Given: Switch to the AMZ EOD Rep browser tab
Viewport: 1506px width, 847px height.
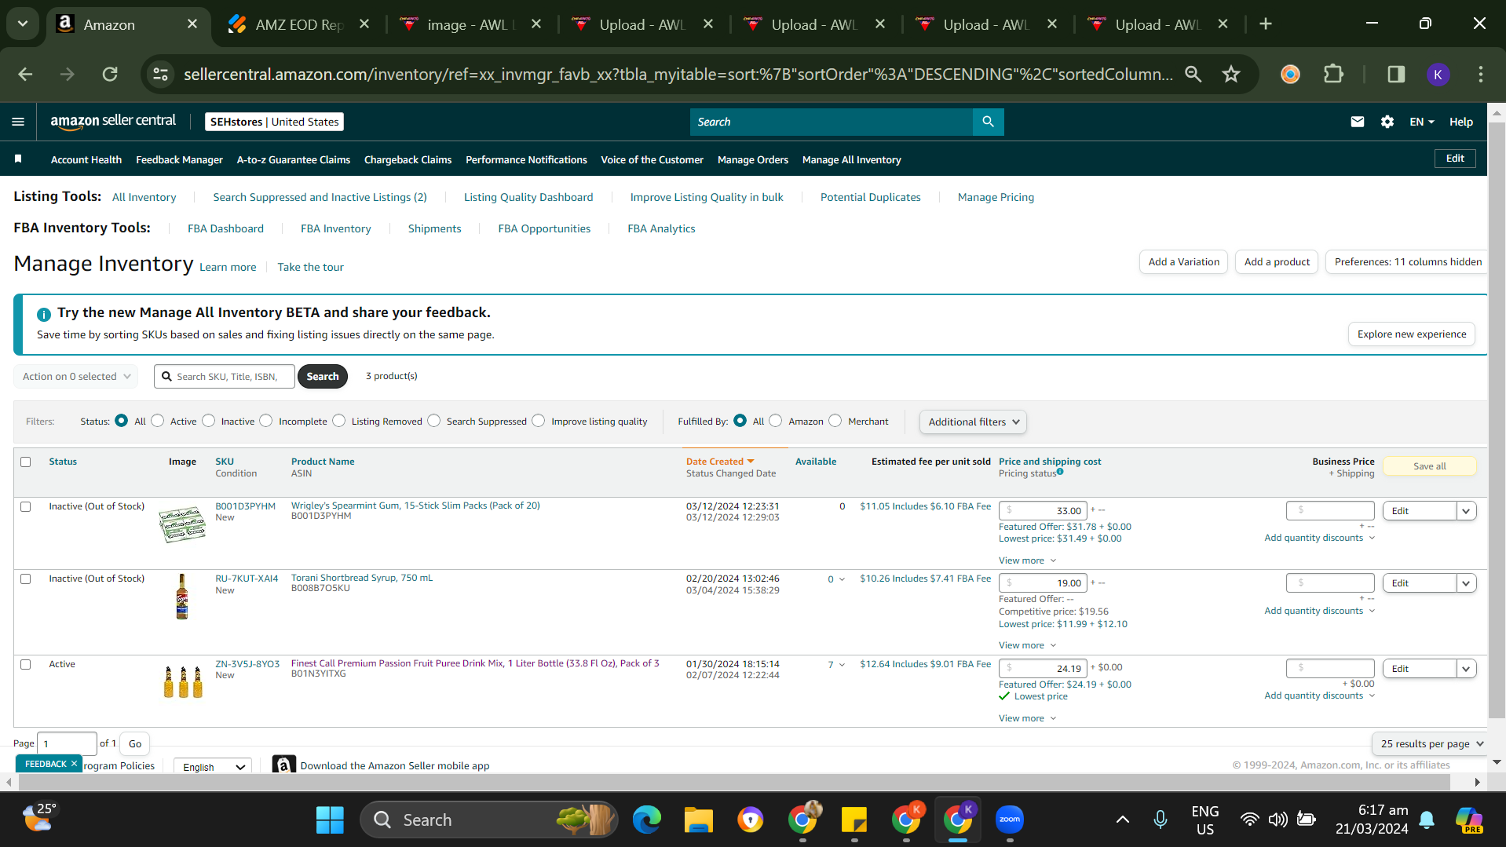Looking at the screenshot, I should [x=298, y=24].
